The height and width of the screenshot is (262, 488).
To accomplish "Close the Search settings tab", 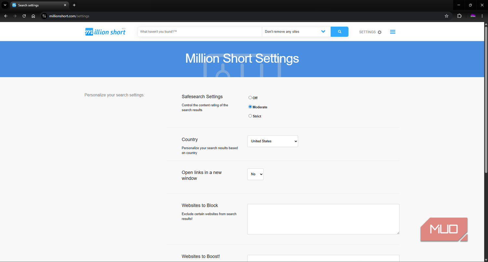I will pyautogui.click(x=65, y=5).
